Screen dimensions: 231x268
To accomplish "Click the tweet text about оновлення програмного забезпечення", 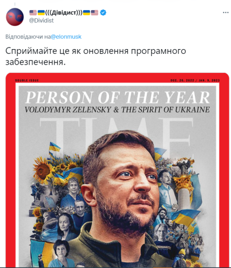I will point(96,57).
